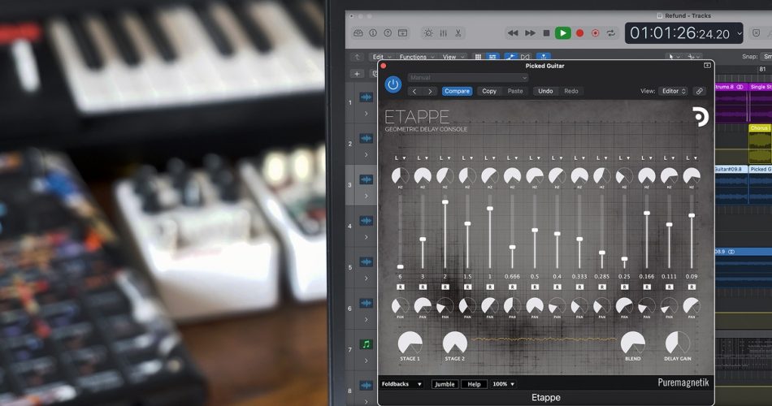The height and width of the screenshot is (406, 772).
Task: Stop playback with the stop button
Action: 546,33
